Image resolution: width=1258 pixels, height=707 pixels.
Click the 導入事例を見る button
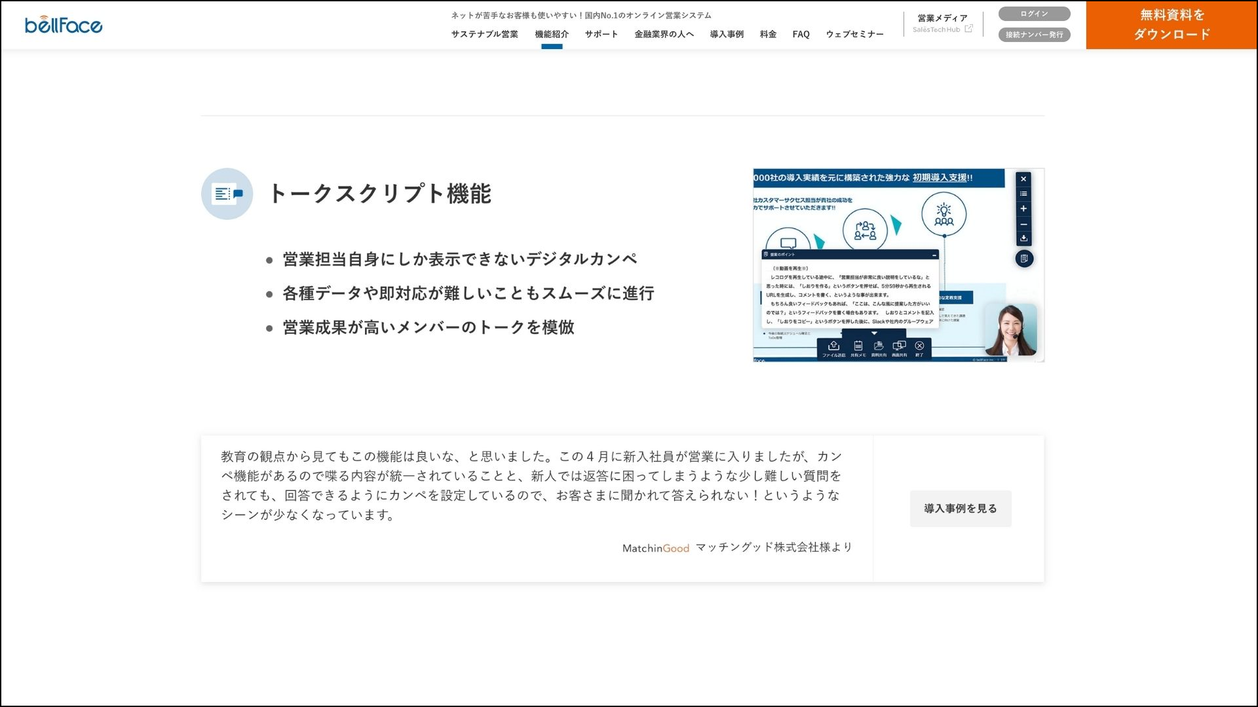tap(960, 508)
